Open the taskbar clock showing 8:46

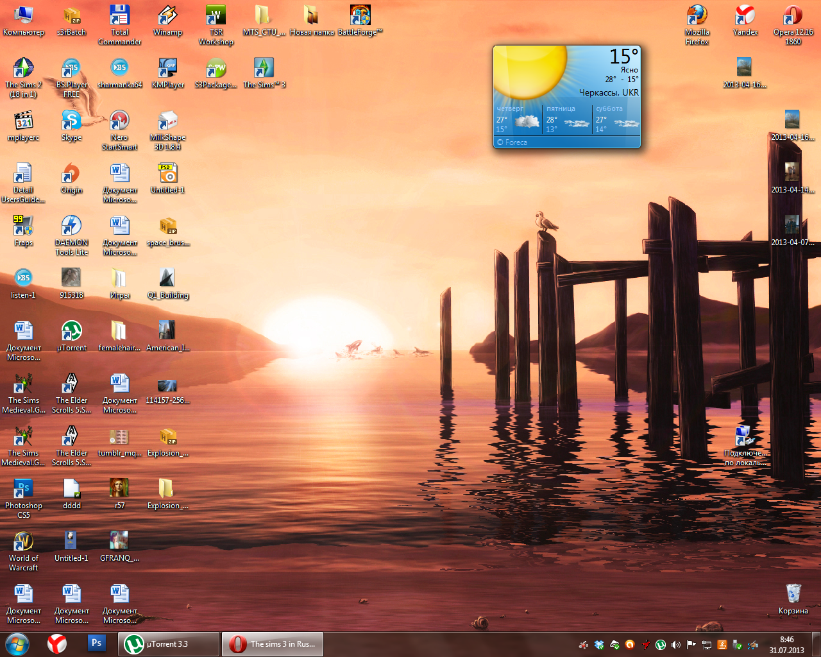(x=786, y=645)
